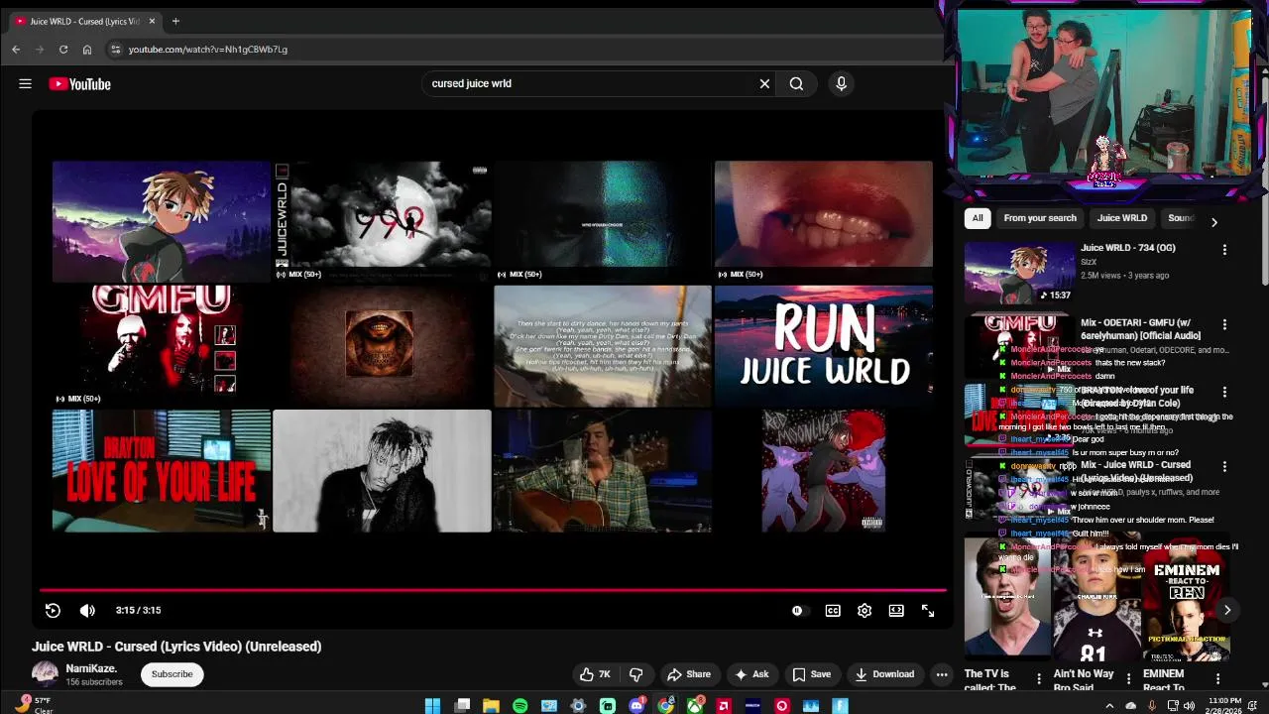The image size is (1269, 714).
Task: Select the All filter chip
Action: (x=978, y=218)
